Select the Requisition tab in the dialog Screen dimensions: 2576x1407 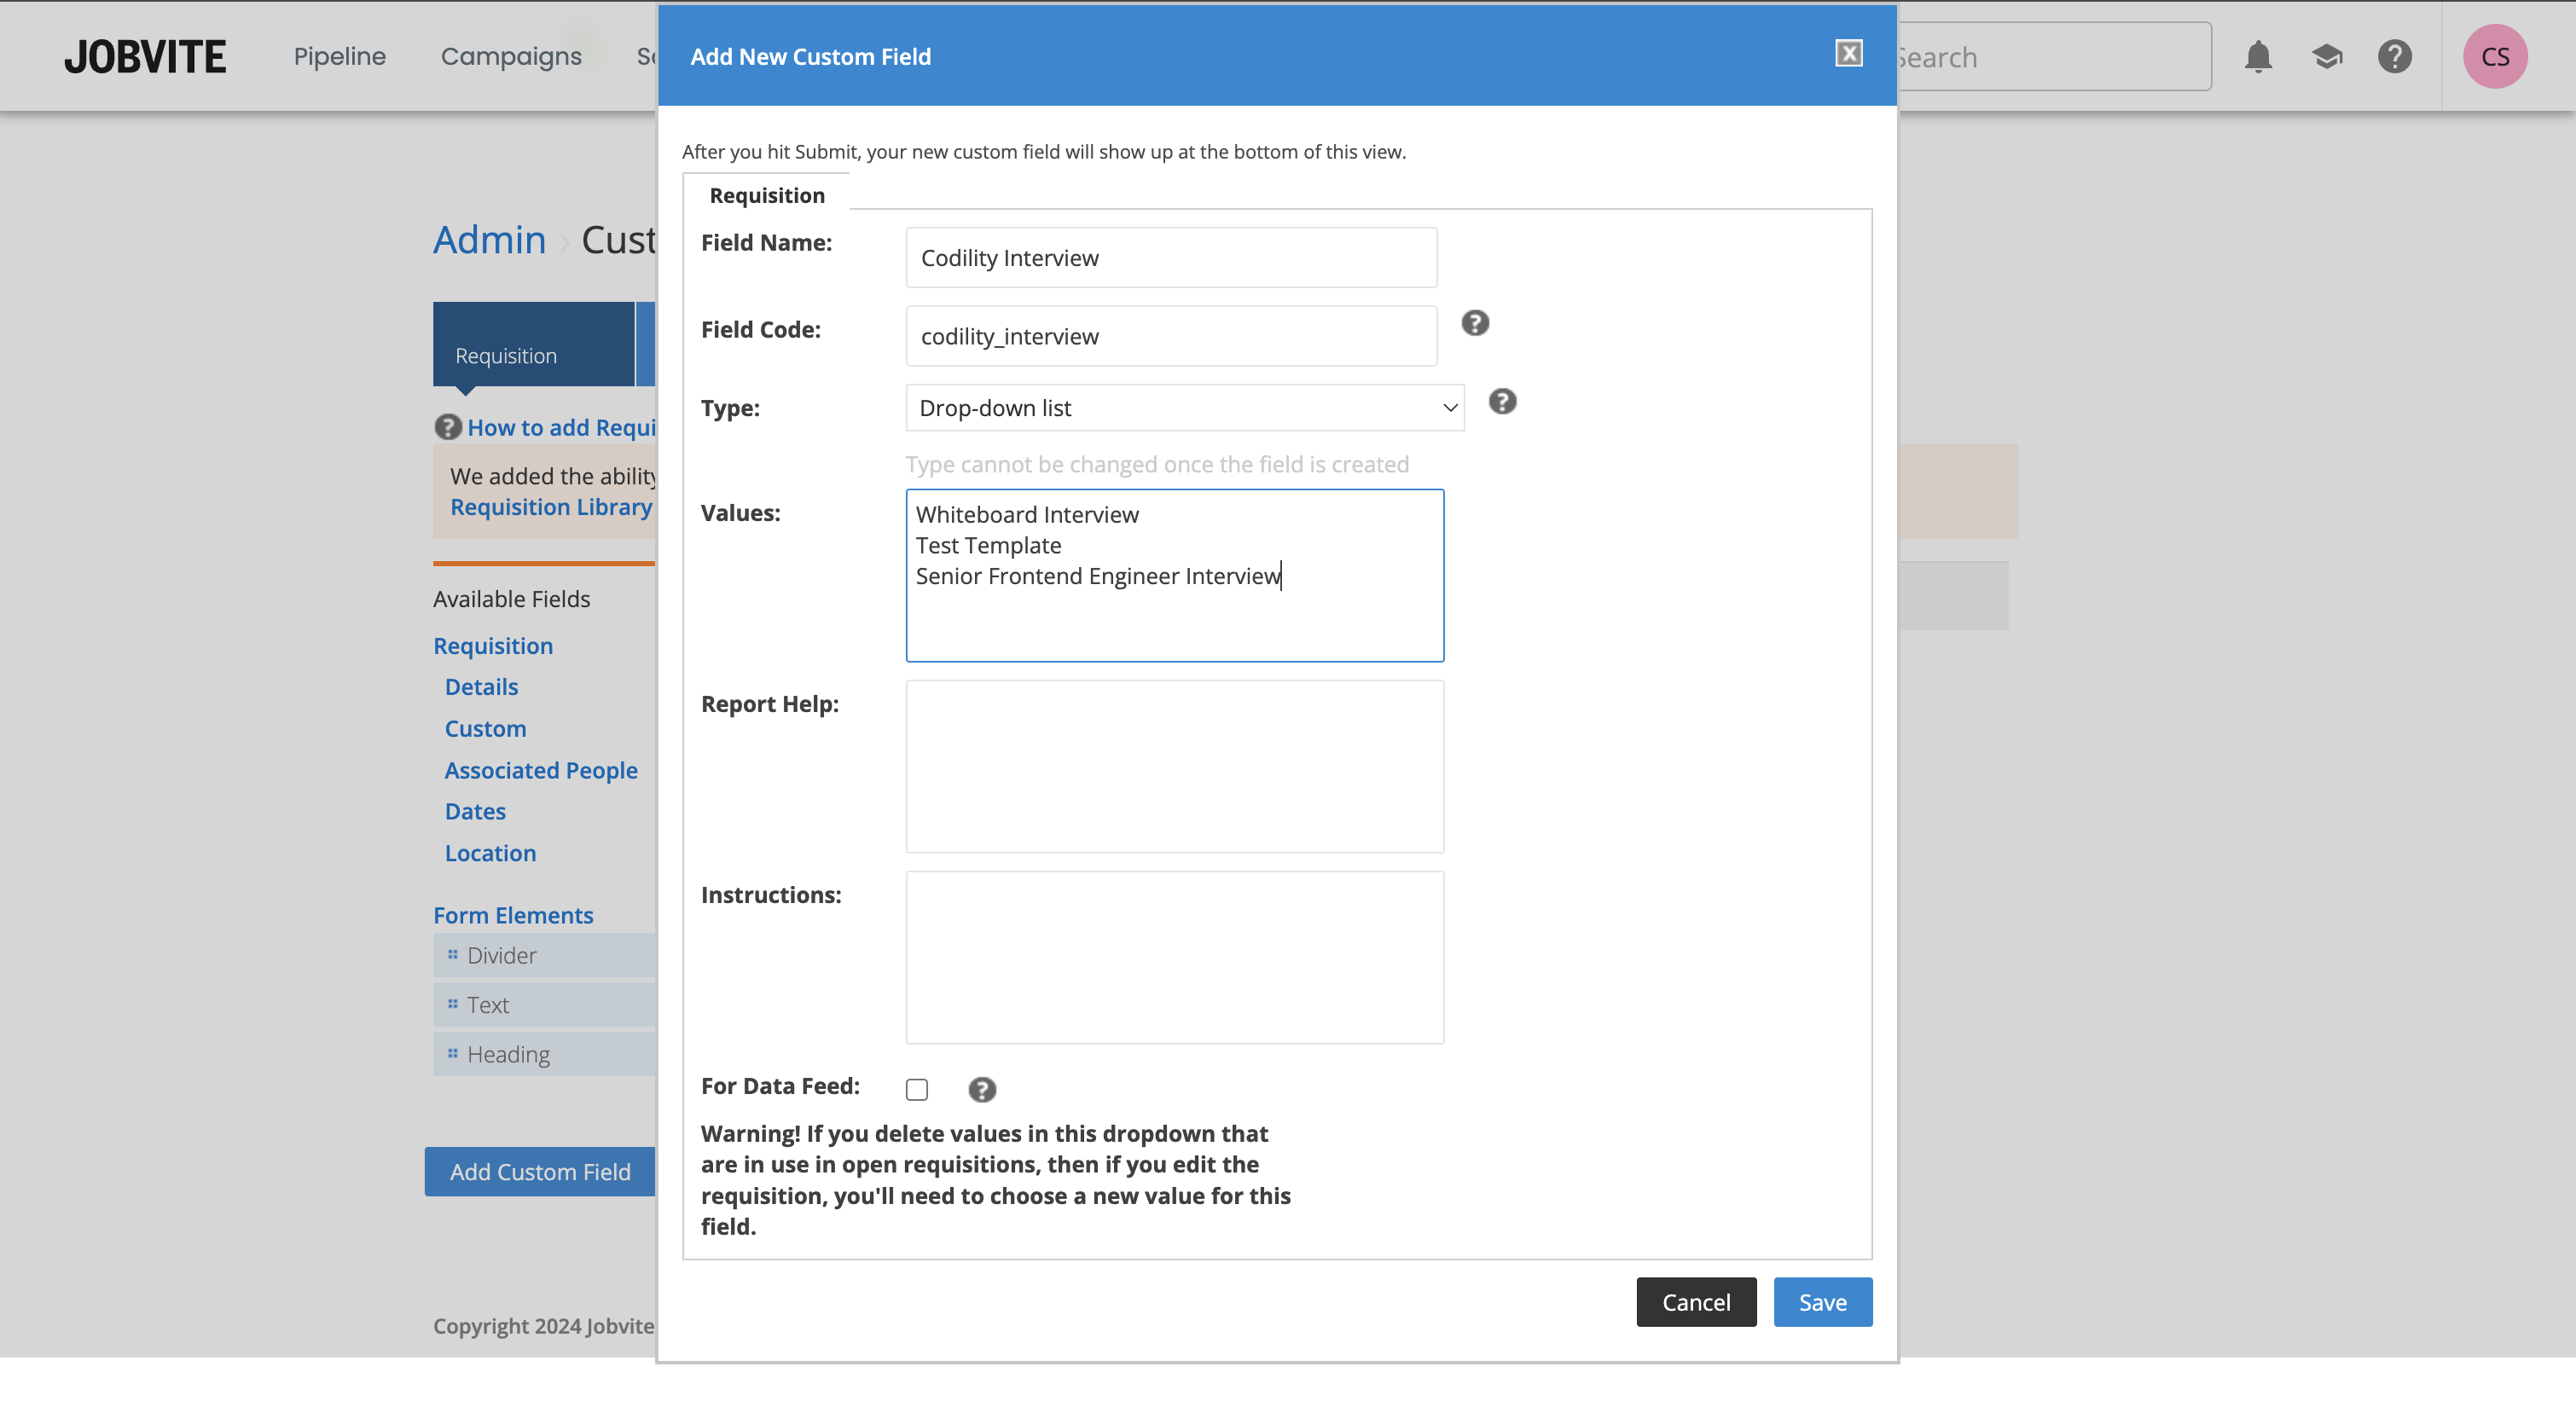coord(767,195)
